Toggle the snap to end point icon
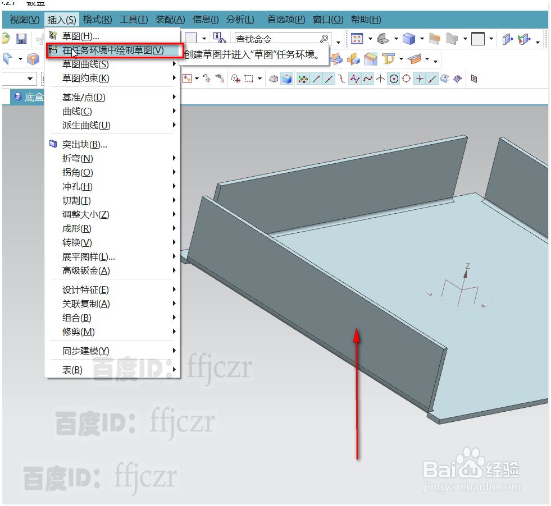This screenshot has width=551, height=506. (x=316, y=79)
